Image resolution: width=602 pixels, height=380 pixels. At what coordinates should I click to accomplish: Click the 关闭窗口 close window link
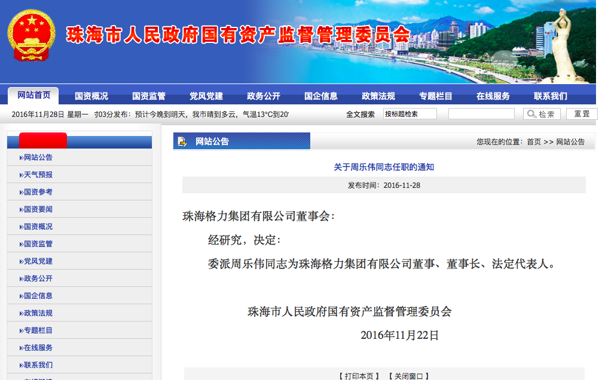point(408,376)
